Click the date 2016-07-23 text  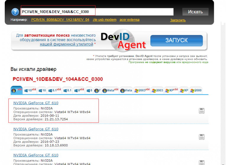50,142
